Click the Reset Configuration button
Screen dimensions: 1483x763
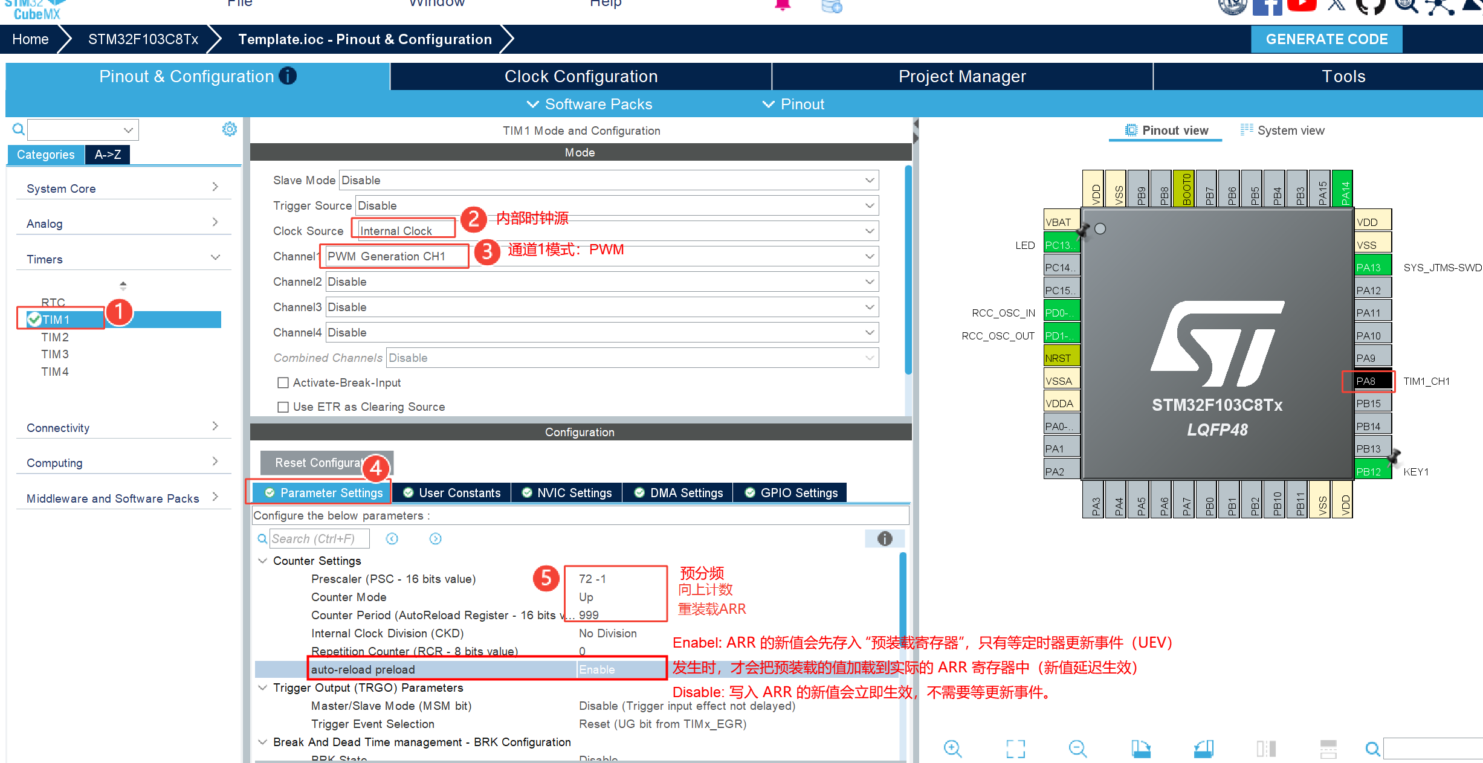326,463
